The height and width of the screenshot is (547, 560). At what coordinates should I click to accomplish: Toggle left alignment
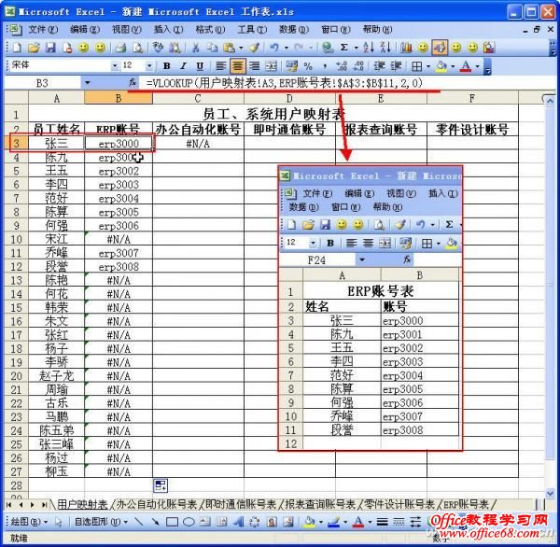click(220, 66)
